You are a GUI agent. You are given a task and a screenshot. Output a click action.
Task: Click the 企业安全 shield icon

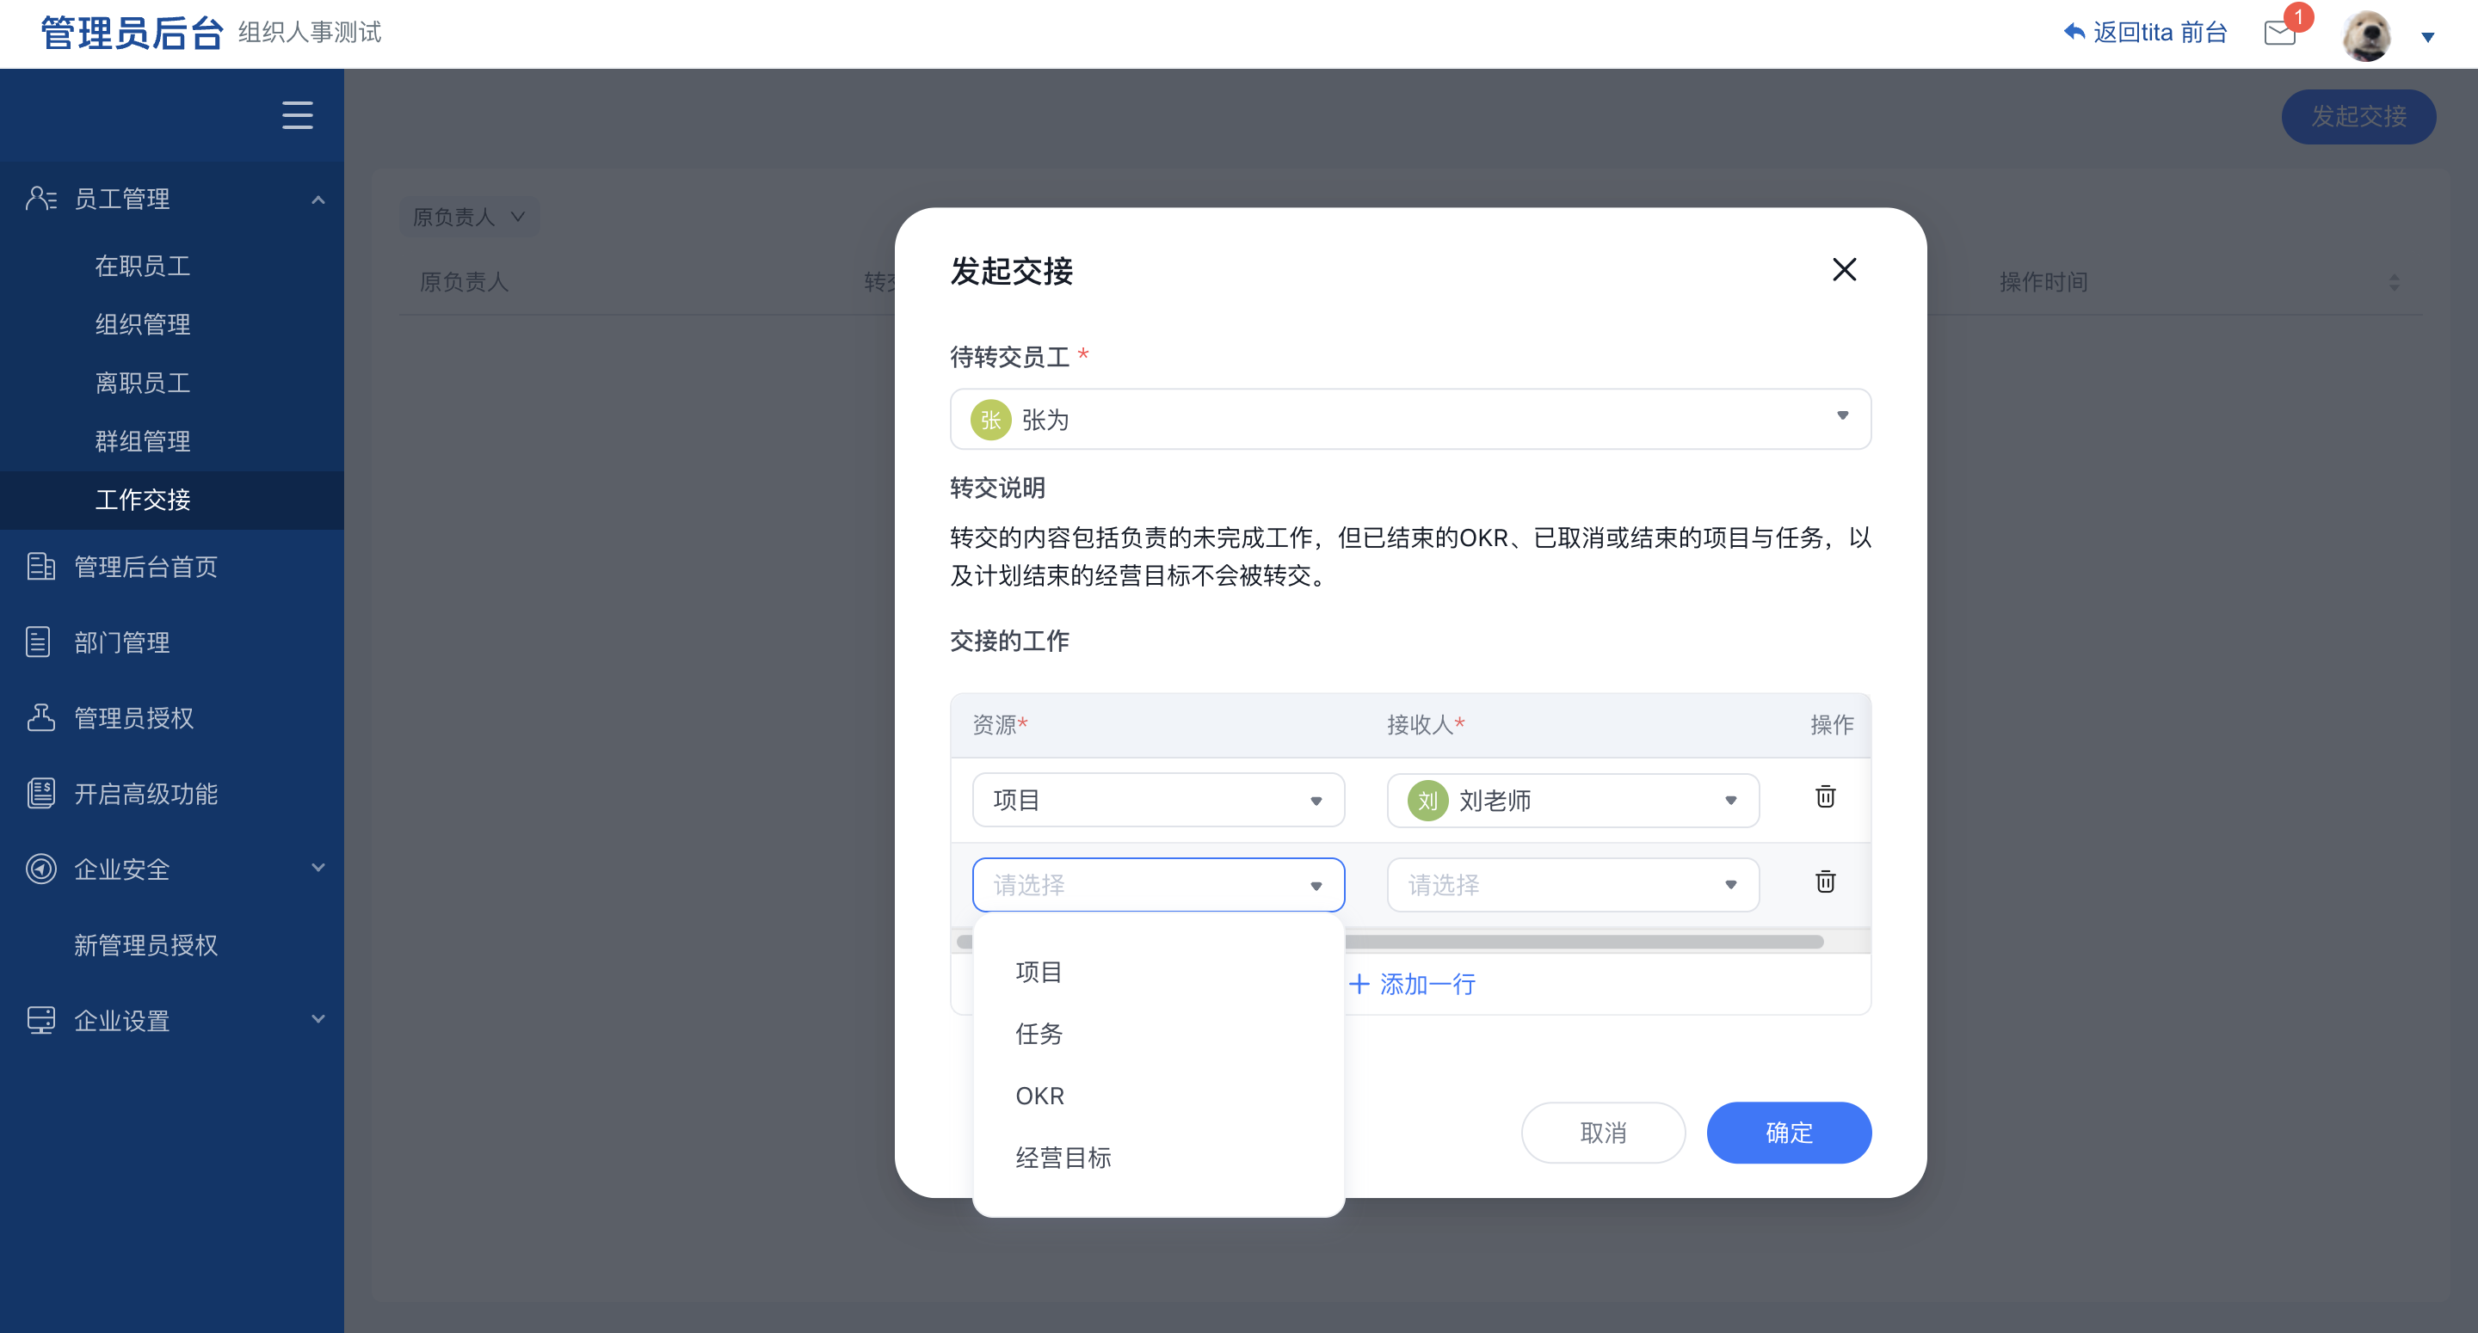[40, 869]
